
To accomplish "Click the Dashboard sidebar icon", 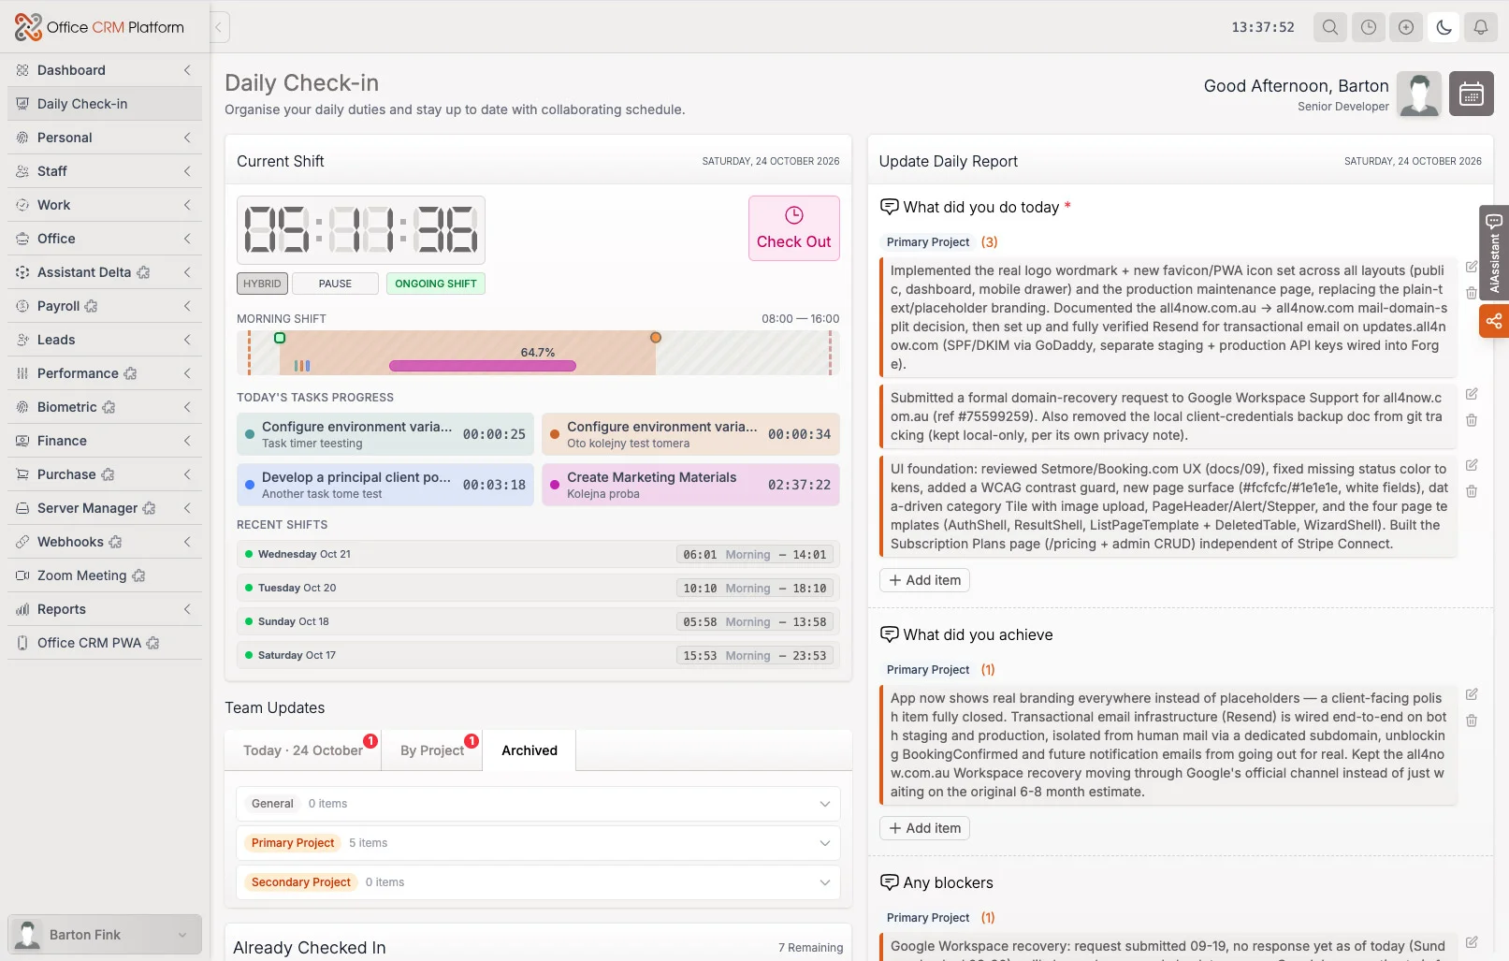I will pyautogui.click(x=22, y=70).
